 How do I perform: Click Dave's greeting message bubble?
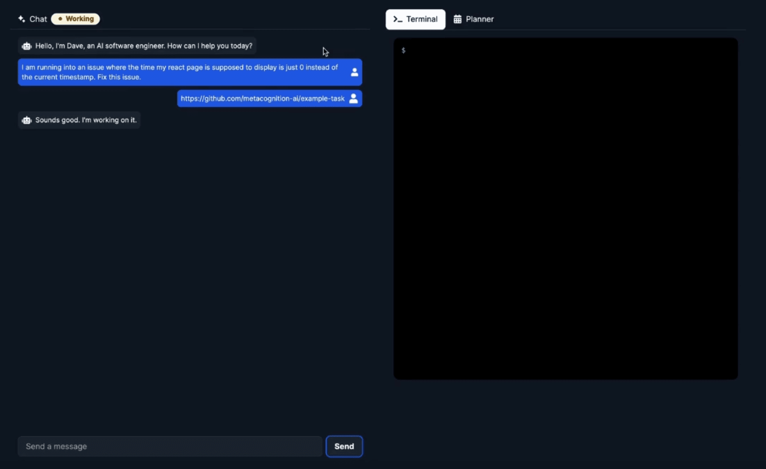point(143,46)
